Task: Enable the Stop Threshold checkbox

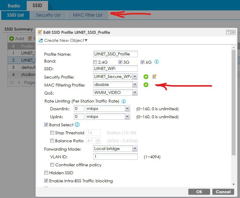Action: pyautogui.click(x=52, y=133)
